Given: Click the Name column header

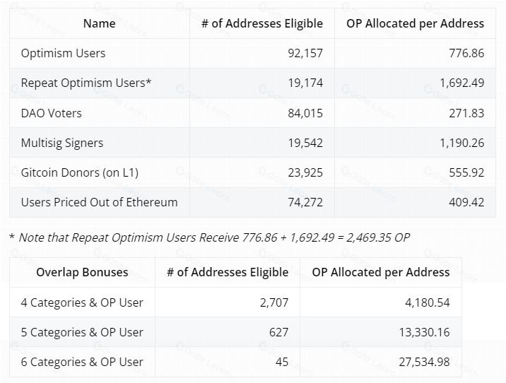Looking at the screenshot, I should tap(99, 23).
